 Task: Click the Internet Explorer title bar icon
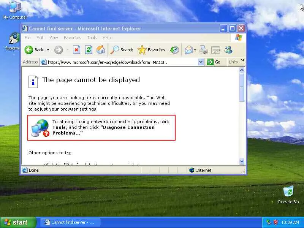[25, 28]
